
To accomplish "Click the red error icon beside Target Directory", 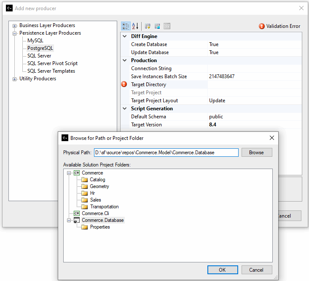I will coord(124,85).
